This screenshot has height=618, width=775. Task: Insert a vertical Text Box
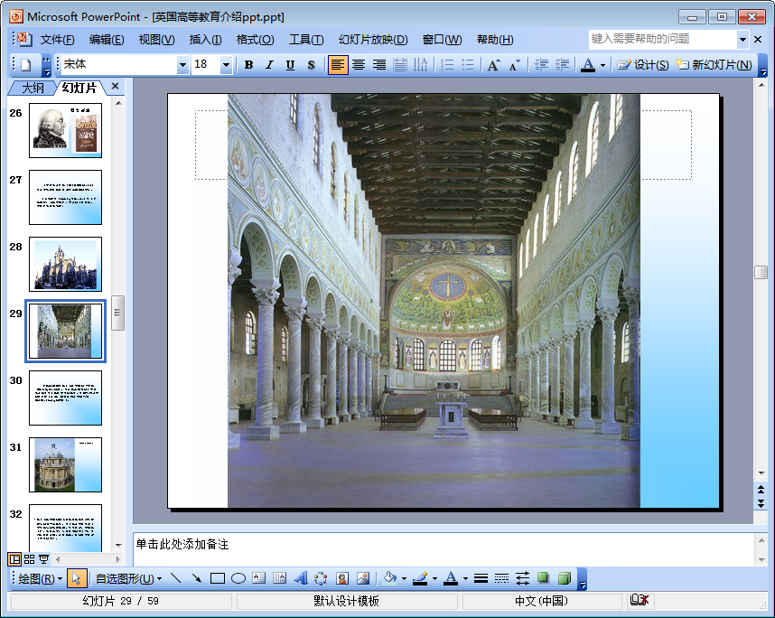(280, 578)
